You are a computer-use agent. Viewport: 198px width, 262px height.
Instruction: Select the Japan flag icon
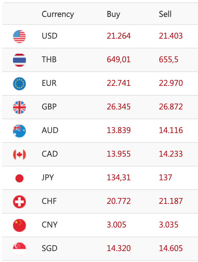[x=19, y=178]
